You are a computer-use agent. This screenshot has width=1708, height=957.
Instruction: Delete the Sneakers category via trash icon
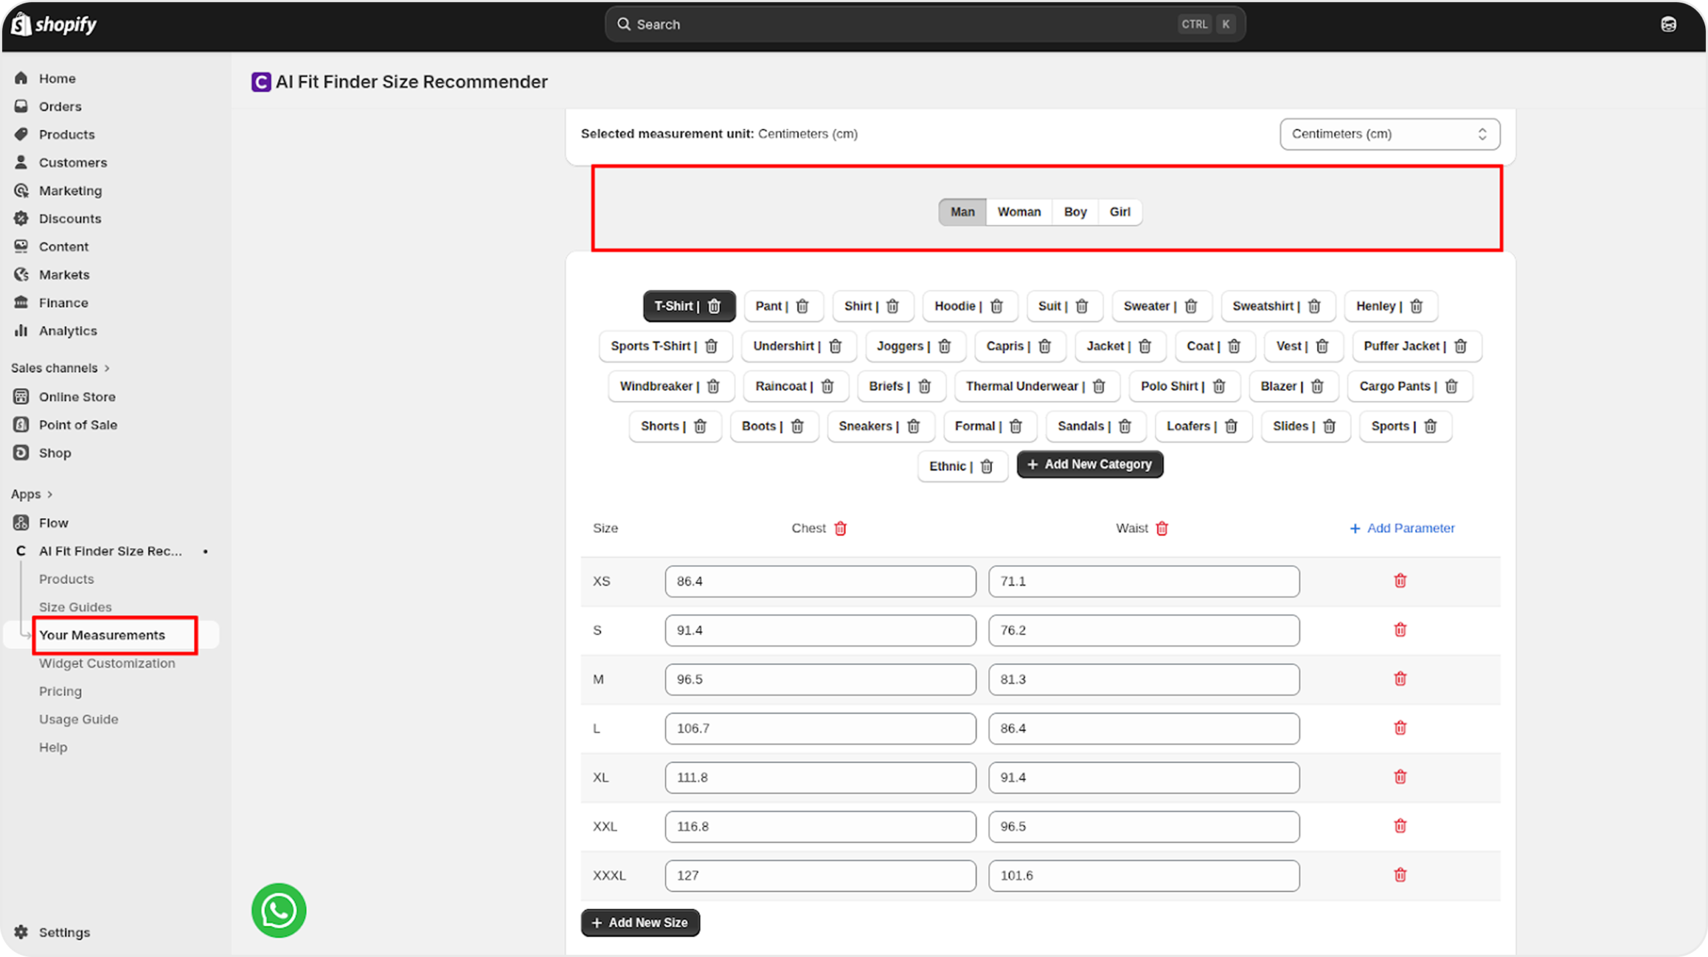(x=913, y=426)
